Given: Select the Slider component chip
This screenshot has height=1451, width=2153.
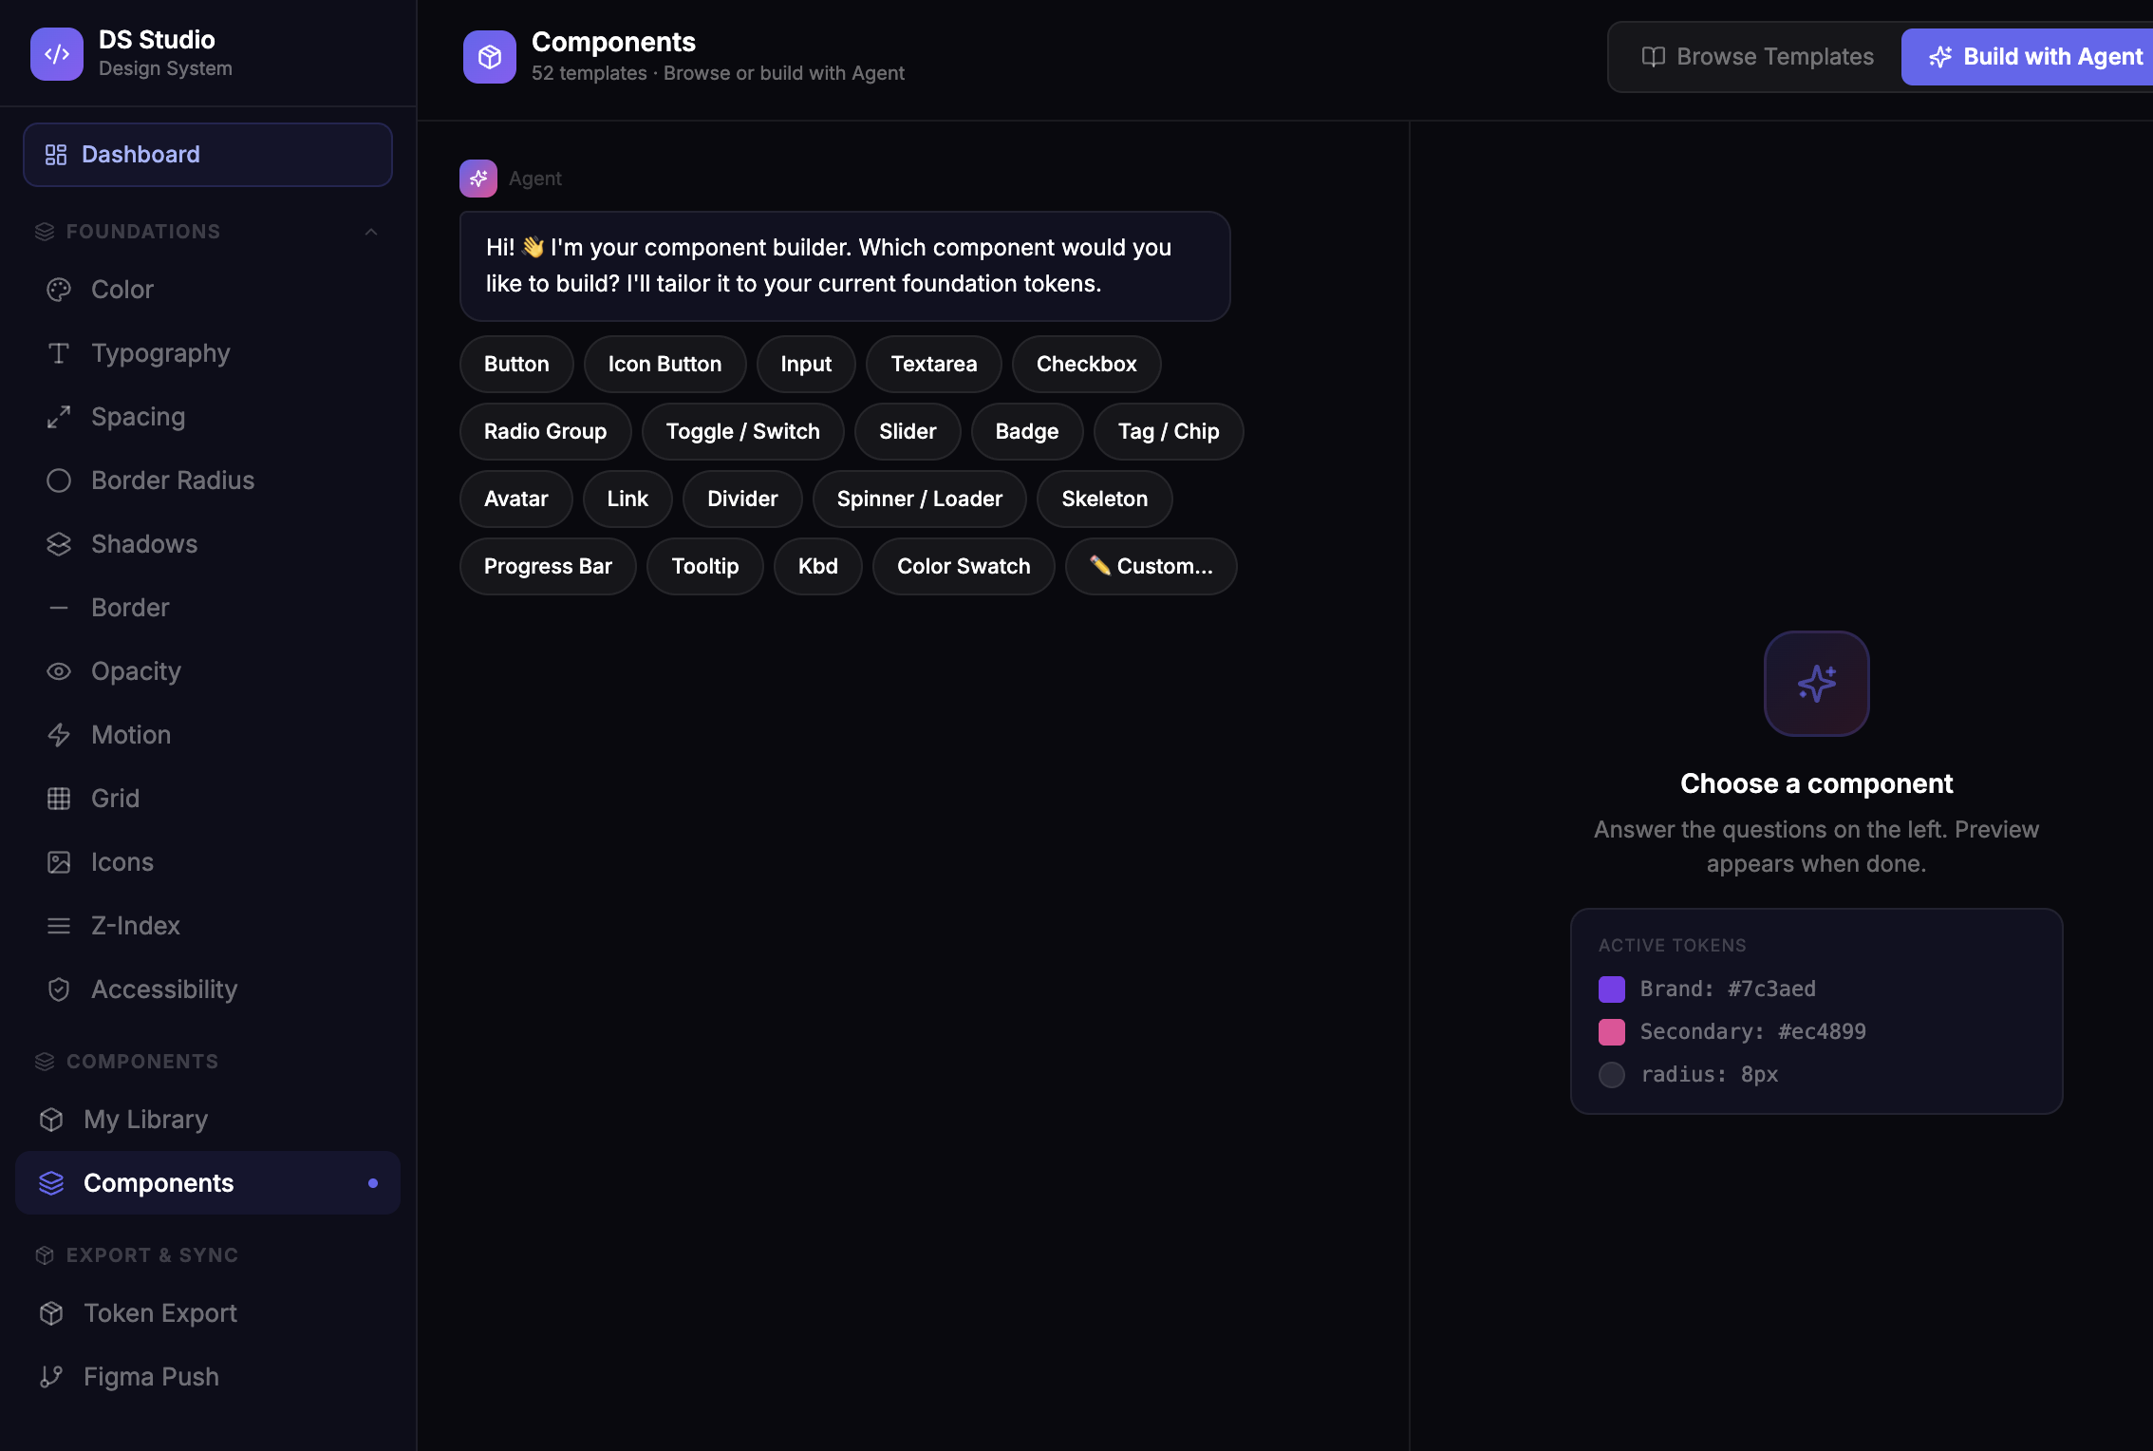Looking at the screenshot, I should click(x=908, y=431).
